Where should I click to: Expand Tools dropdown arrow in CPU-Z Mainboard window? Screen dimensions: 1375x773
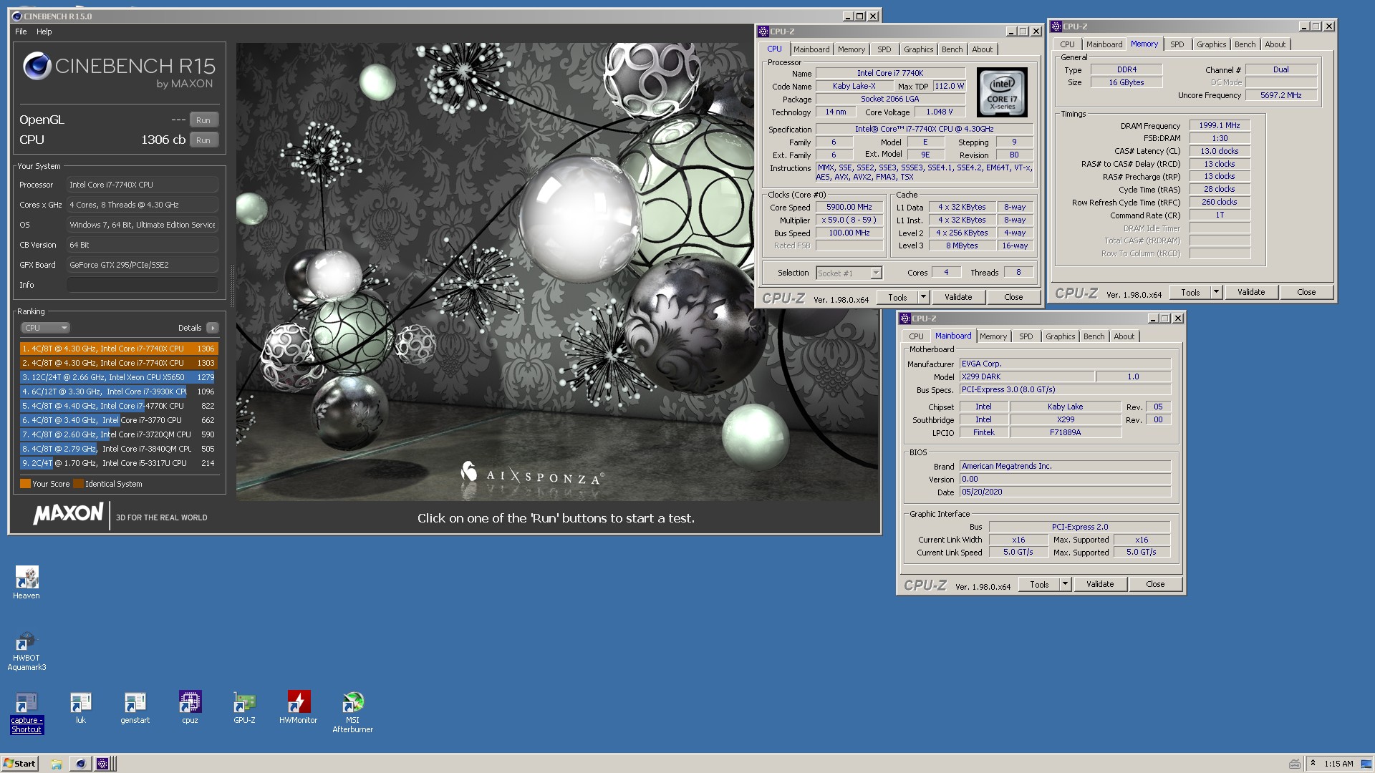(1065, 585)
